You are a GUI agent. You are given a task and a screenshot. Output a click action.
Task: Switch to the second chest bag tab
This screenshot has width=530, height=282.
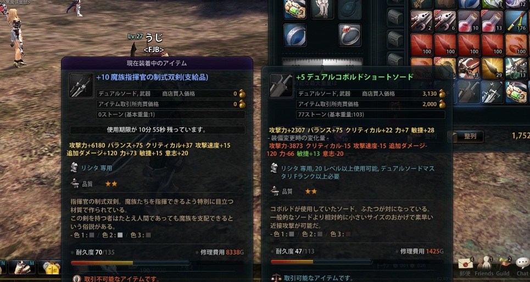(x=395, y=17)
